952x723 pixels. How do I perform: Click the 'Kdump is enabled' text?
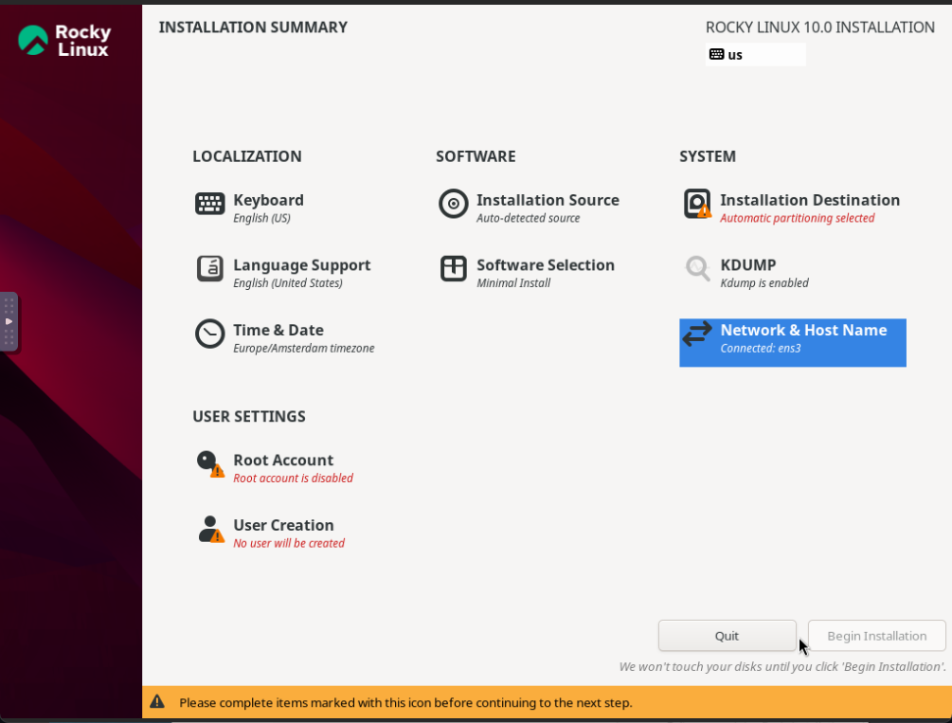pos(764,283)
